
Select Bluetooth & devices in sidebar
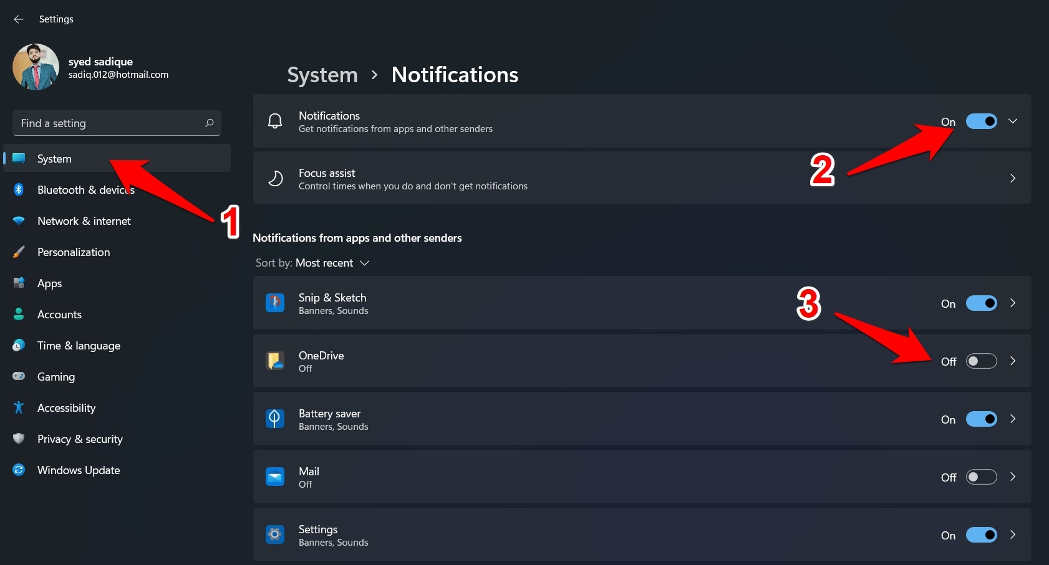tap(85, 190)
